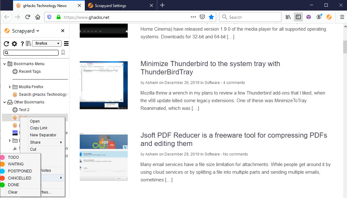Open Firefox Library toolbar button

[288, 17]
